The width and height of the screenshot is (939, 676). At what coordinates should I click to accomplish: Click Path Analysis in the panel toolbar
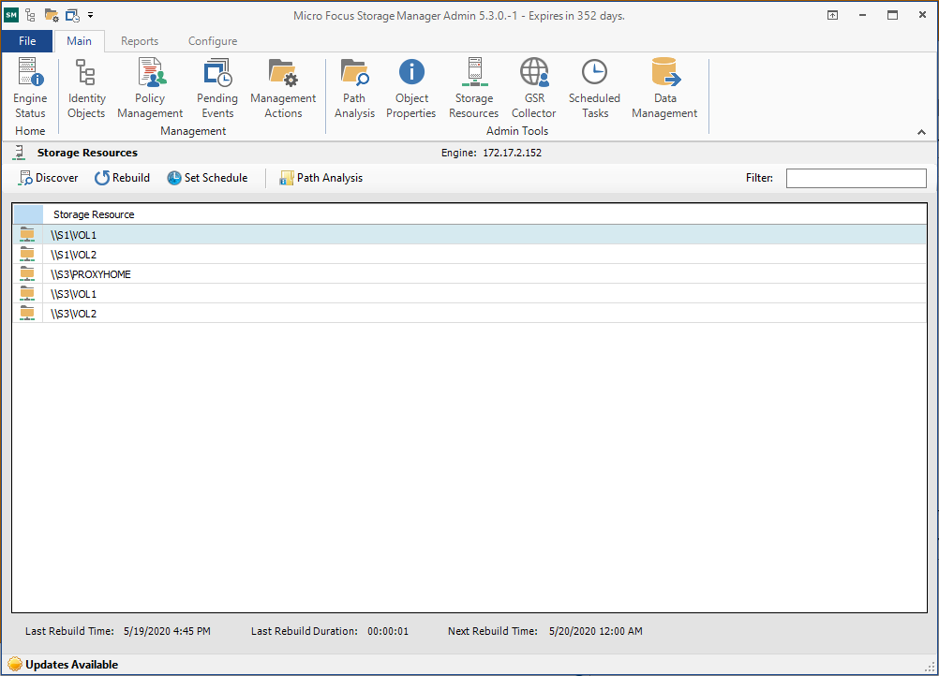point(321,178)
